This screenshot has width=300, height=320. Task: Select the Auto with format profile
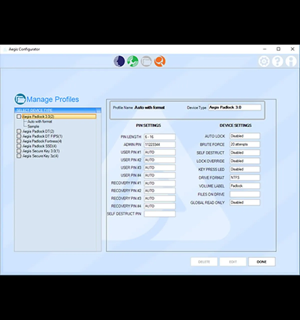point(39,121)
